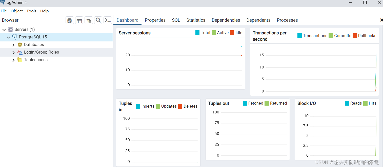This screenshot has width=383, height=167.
Task: Select the Dependencies tab
Action: [226, 20]
